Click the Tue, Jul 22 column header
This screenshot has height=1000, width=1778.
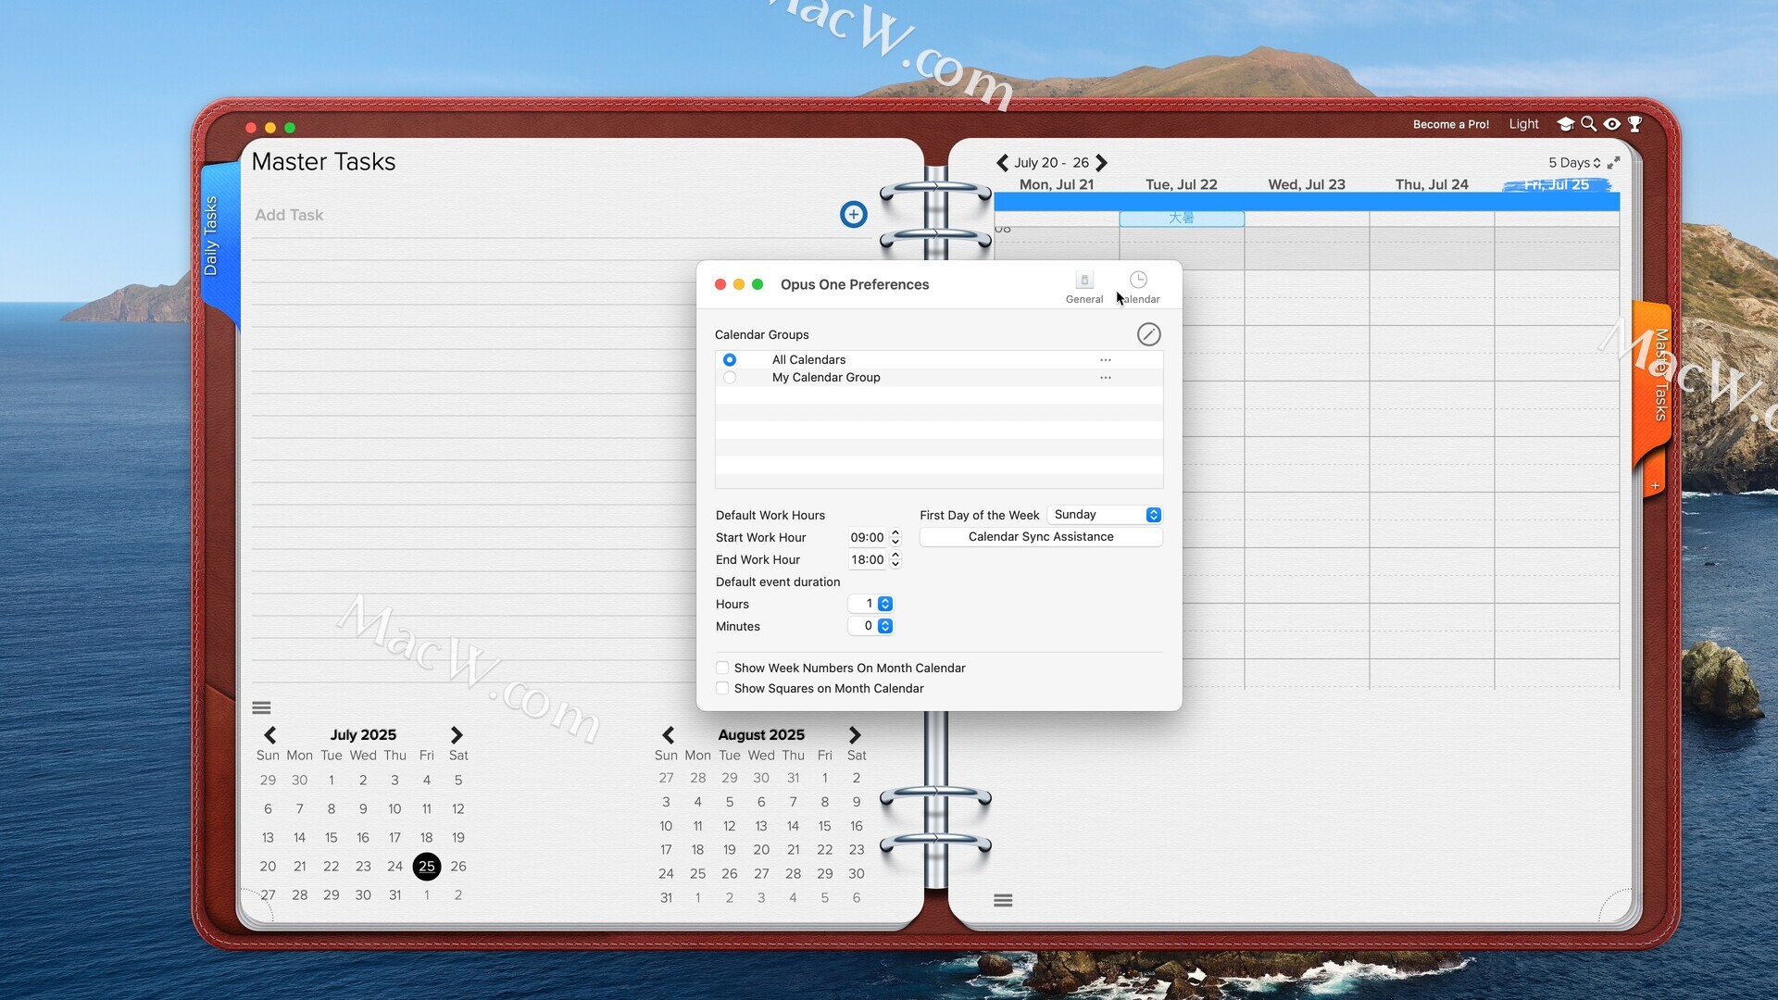(1182, 184)
